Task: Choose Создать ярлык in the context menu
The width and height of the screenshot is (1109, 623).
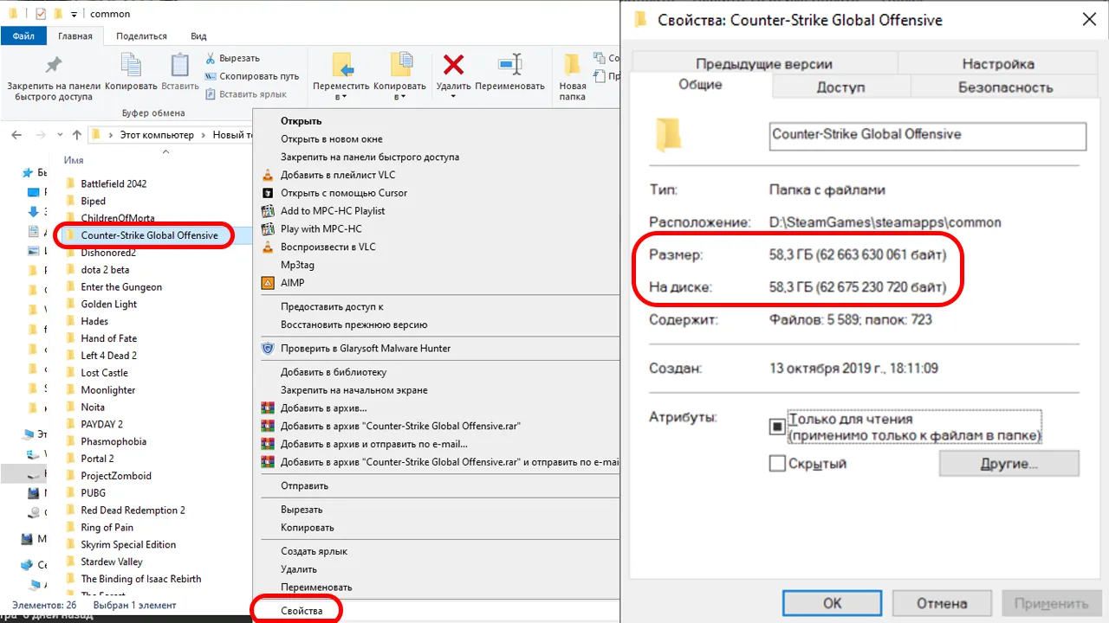Action: coord(314,551)
